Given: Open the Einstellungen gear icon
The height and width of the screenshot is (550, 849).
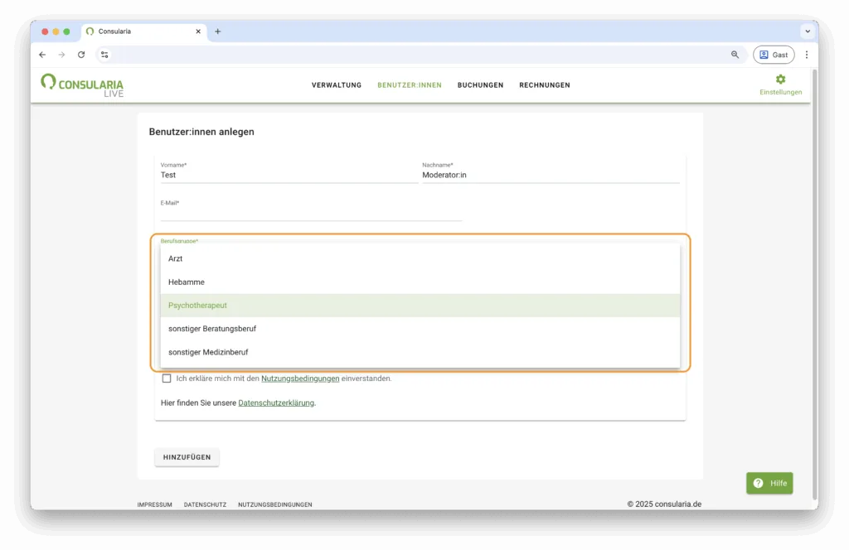Looking at the screenshot, I should (x=780, y=80).
